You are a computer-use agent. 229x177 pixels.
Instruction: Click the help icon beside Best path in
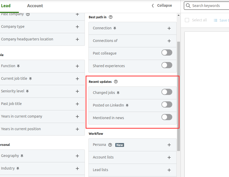(x=111, y=17)
